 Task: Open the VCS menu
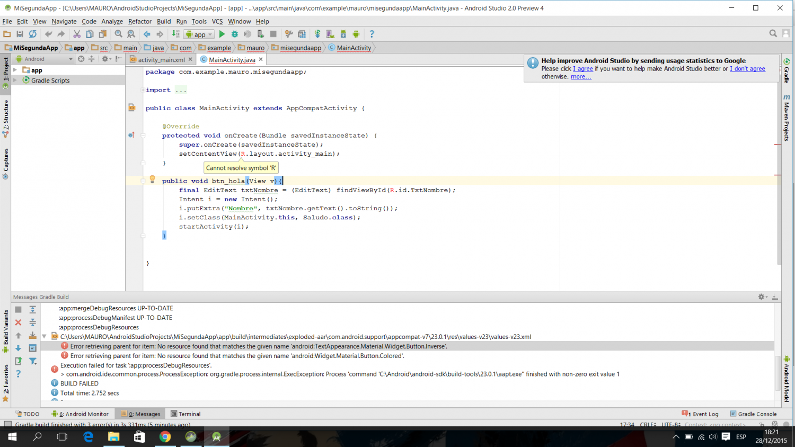pyautogui.click(x=217, y=21)
